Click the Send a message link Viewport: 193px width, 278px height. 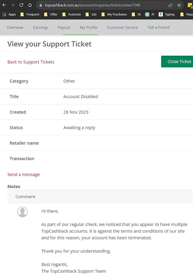(x=23, y=174)
